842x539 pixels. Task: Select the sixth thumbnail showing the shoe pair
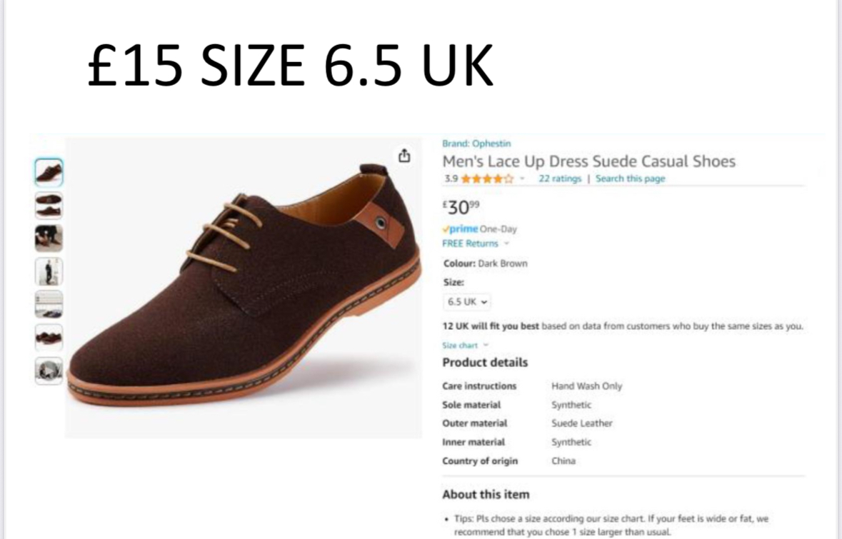(49, 337)
